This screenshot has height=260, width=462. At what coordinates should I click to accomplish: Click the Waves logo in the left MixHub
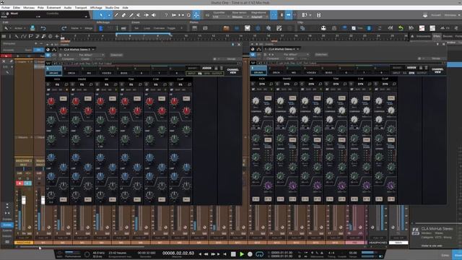48,64
